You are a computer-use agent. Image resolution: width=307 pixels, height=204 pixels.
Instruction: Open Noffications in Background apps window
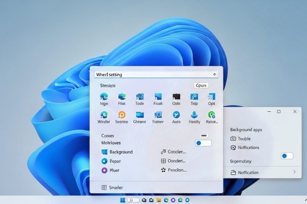click(248, 148)
